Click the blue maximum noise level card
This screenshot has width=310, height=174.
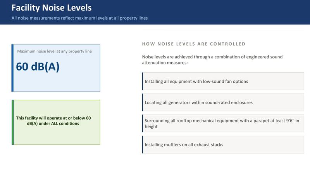[56, 68]
